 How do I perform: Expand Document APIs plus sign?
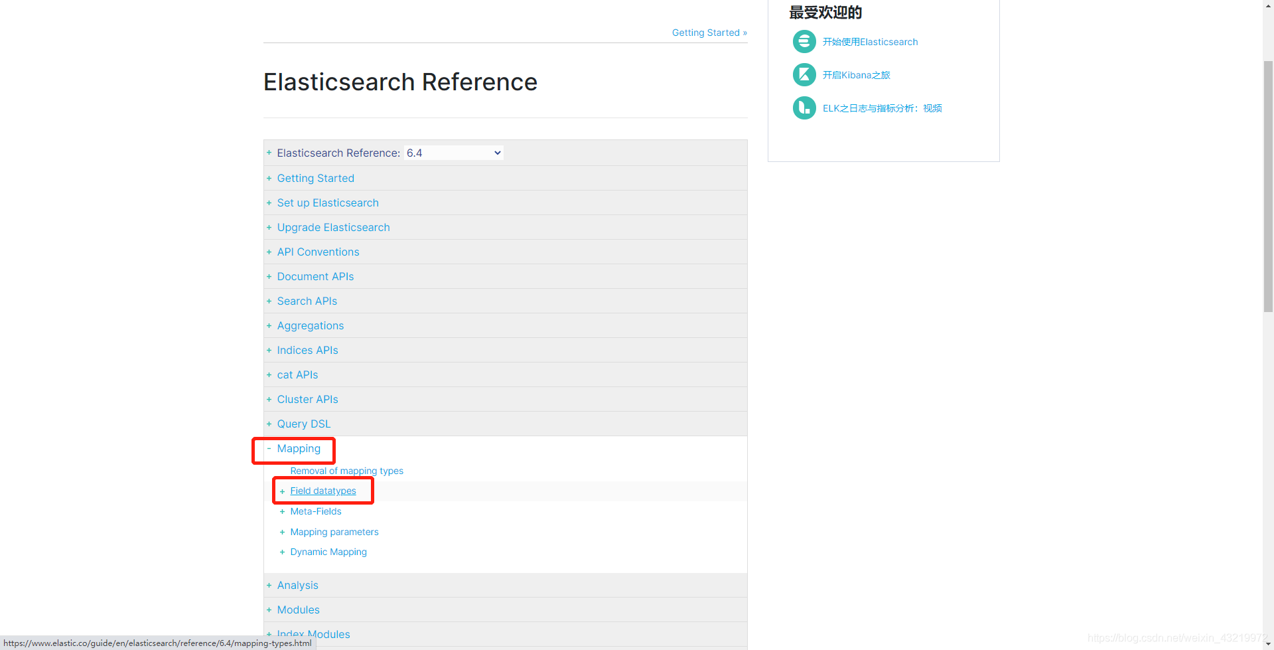click(269, 276)
